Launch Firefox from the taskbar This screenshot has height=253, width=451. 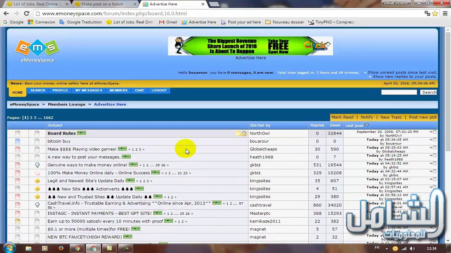pyautogui.click(x=61, y=248)
